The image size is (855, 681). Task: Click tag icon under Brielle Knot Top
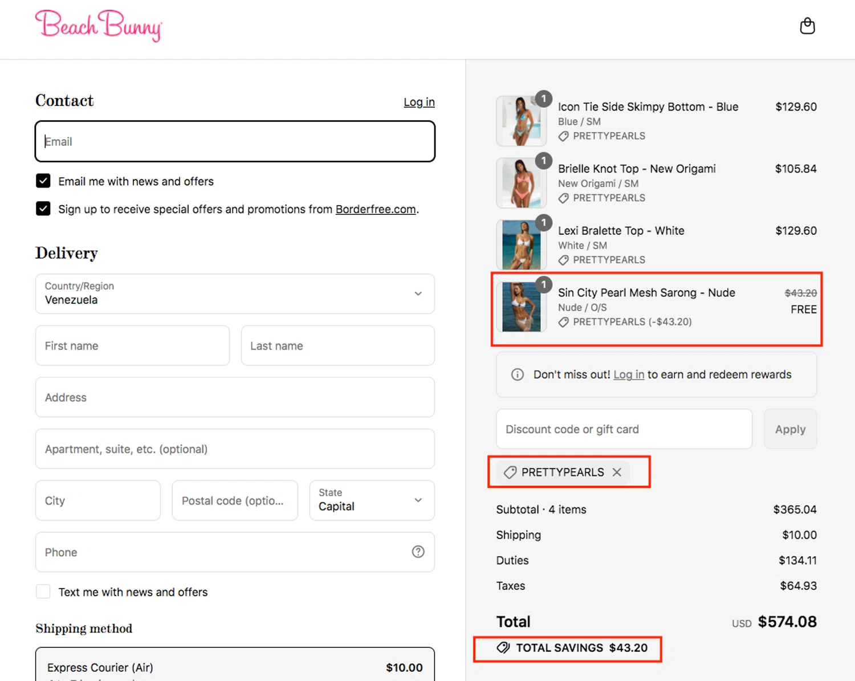(x=563, y=198)
